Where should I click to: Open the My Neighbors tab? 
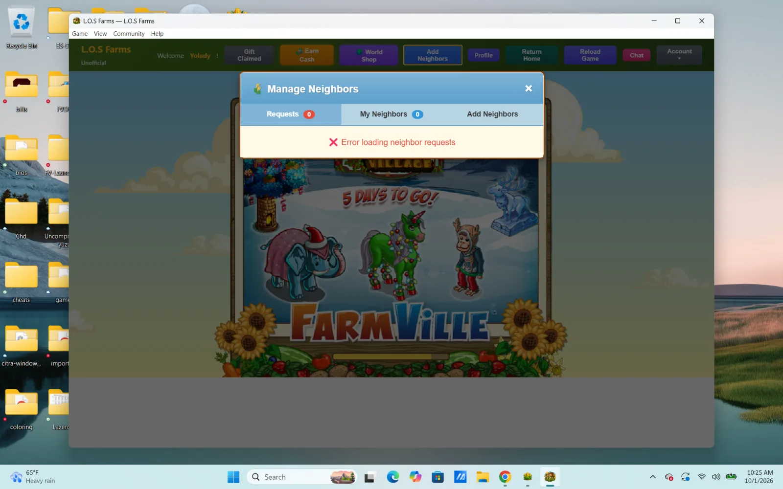(391, 114)
